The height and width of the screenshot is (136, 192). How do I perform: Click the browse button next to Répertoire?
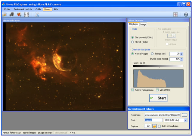coord(184,115)
